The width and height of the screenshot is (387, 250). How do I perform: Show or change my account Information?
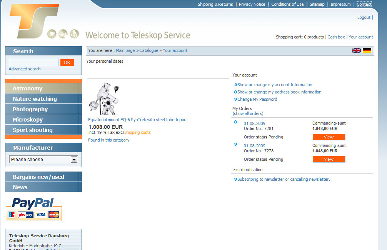(275, 85)
